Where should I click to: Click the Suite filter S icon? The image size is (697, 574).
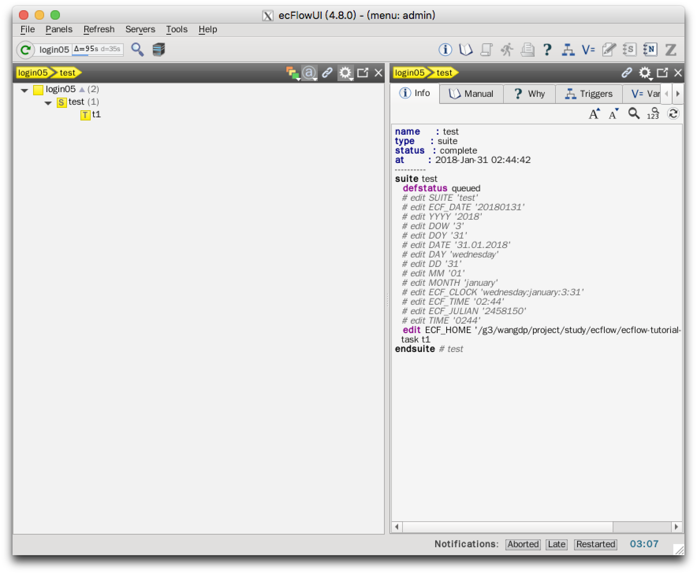coord(630,50)
